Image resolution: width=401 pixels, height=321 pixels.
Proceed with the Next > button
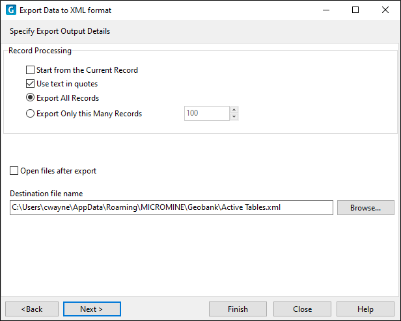[92, 309]
